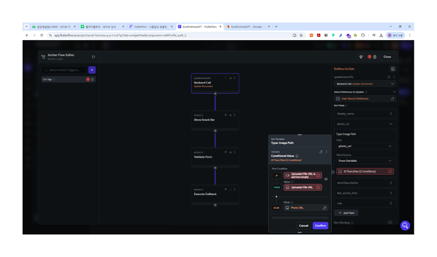Confirm the conditional value
This screenshot has width=437, height=257.
point(320,226)
